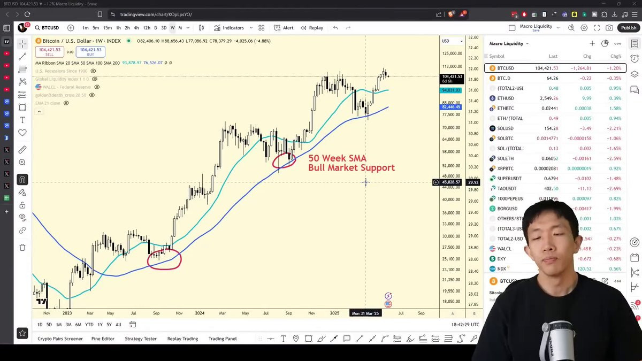Click the SELL 104,421.53 button
The width and height of the screenshot is (642, 361).
point(49,52)
